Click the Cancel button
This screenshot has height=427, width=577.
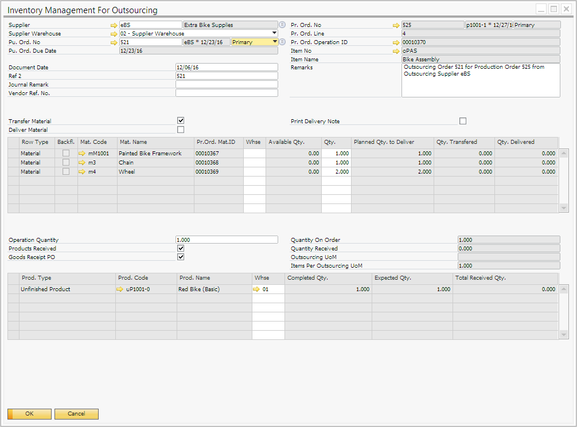76,414
